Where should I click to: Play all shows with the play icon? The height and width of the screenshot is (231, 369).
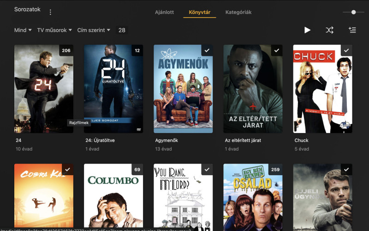coord(307,30)
